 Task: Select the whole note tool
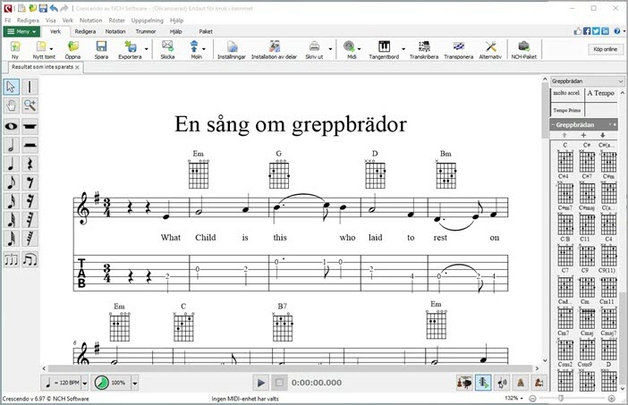(12, 126)
